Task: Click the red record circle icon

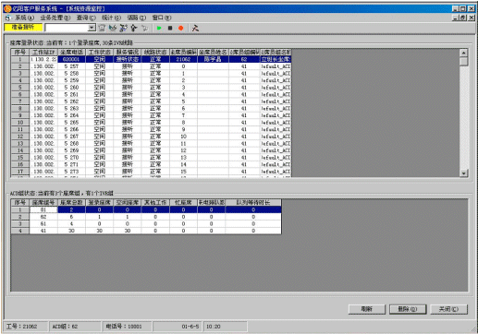Action: pyautogui.click(x=181, y=28)
